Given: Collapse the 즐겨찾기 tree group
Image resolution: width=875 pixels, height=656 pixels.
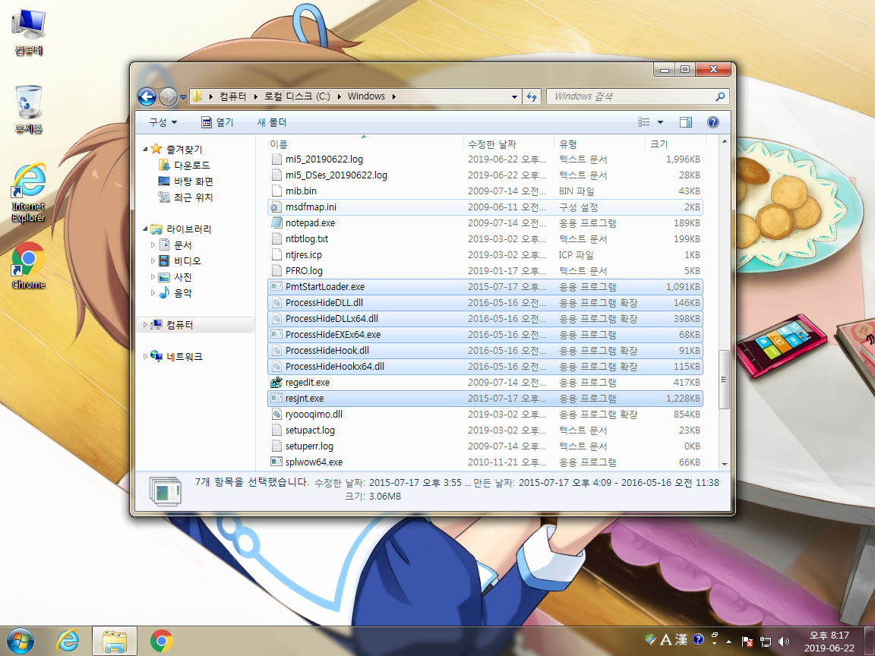Looking at the screenshot, I should pos(145,149).
